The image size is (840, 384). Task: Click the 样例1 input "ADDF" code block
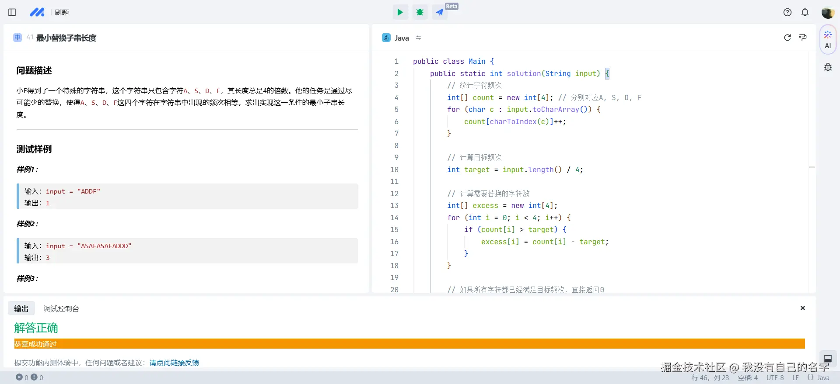coord(187,196)
